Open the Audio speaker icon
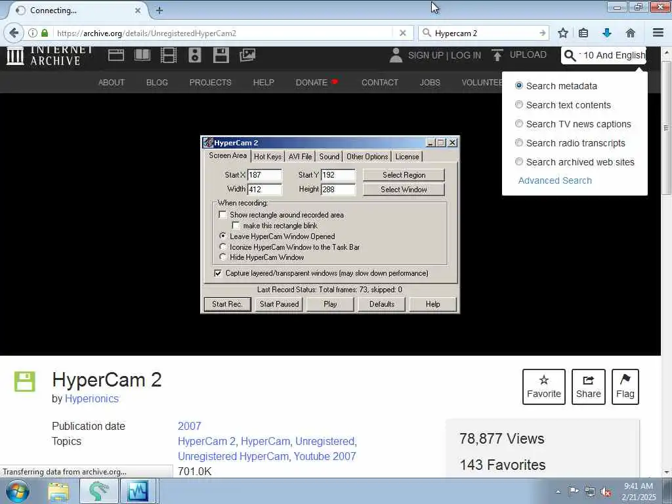This screenshot has height=504, width=672. 194,55
